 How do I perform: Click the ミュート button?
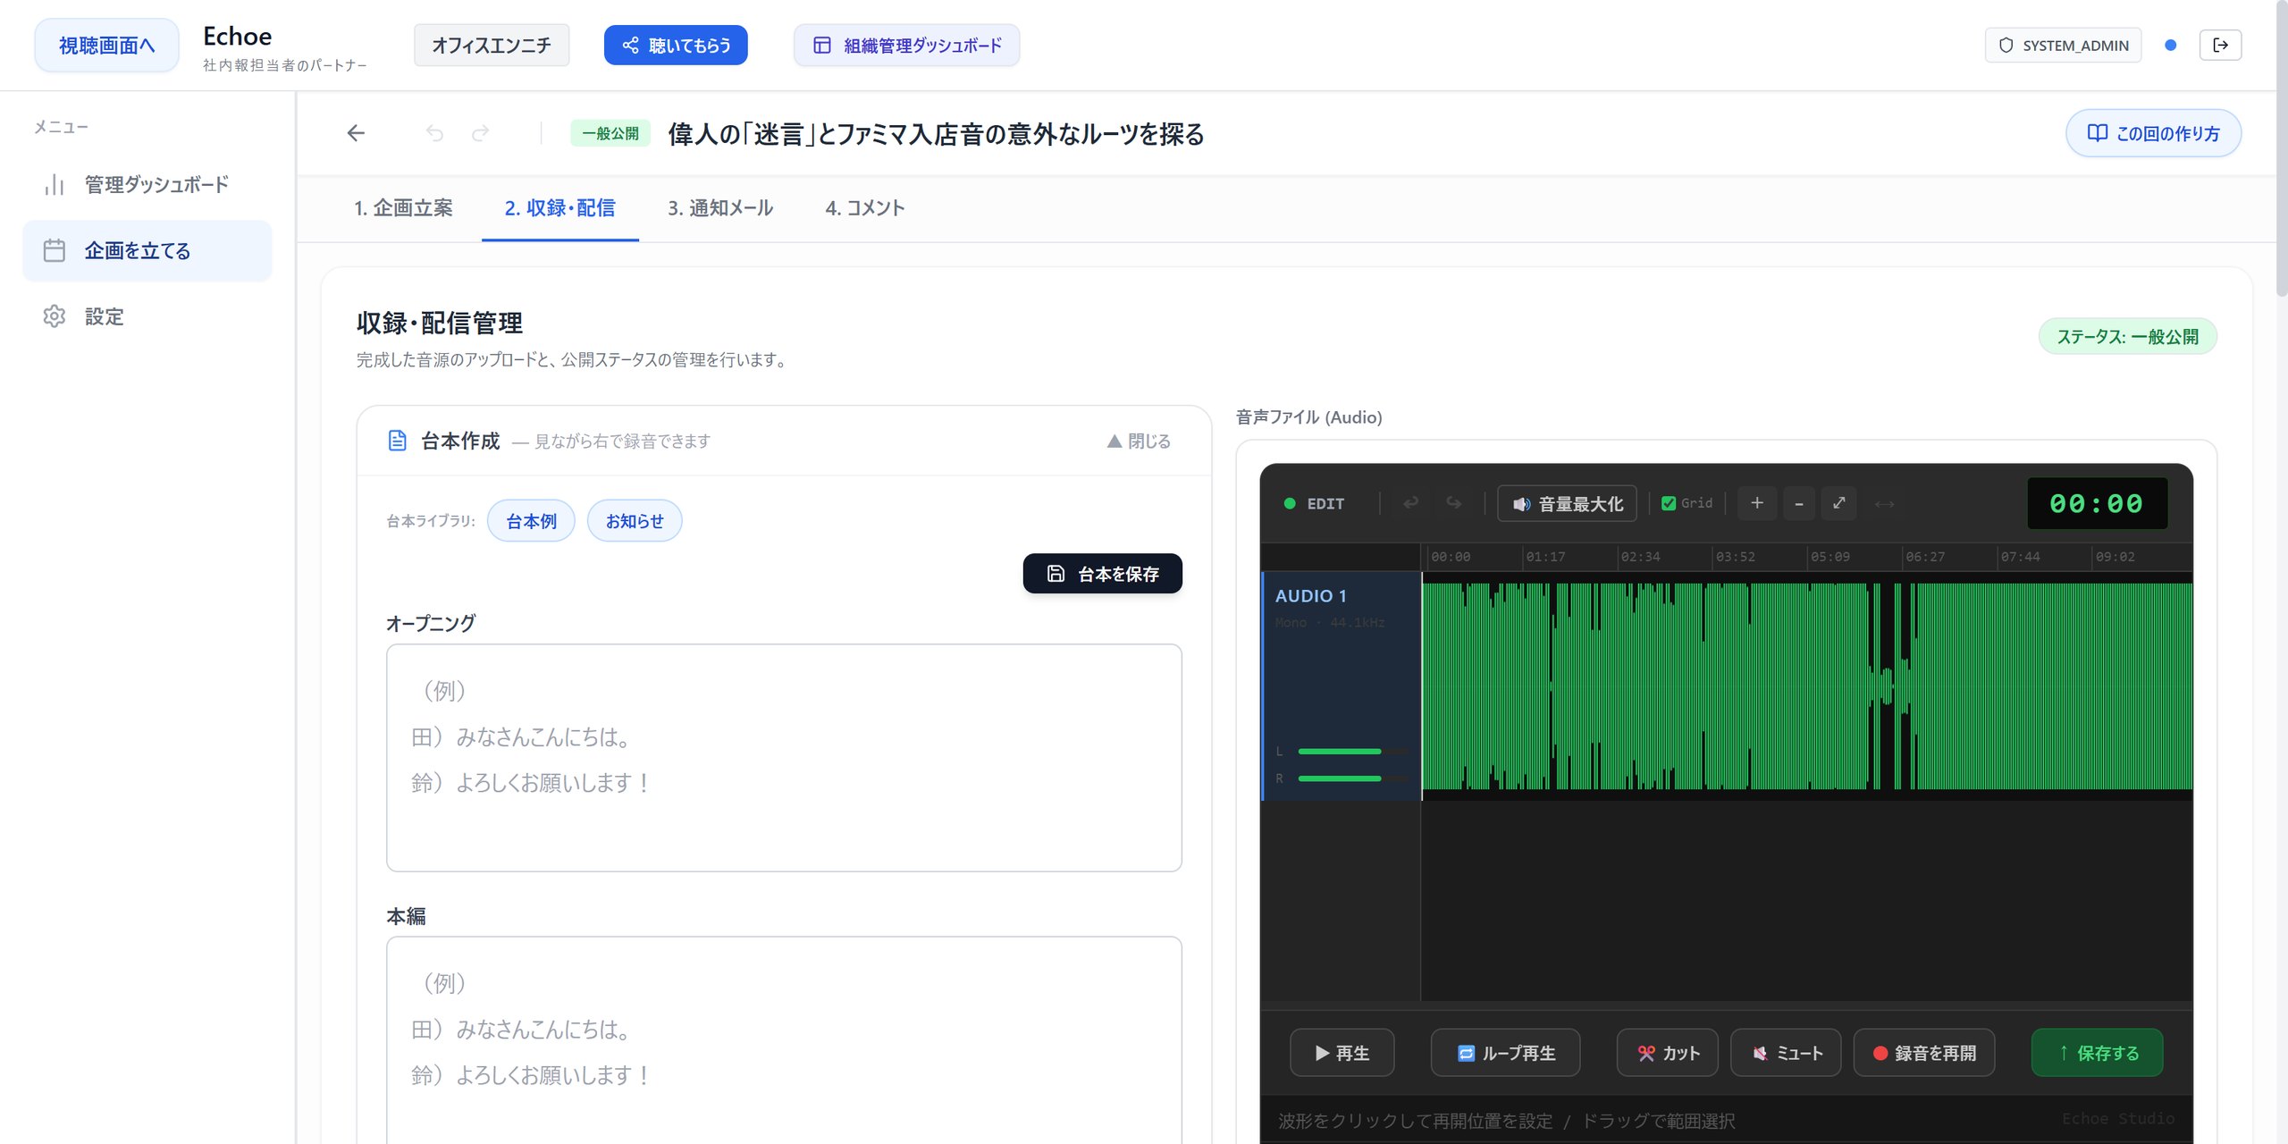(x=1786, y=1052)
